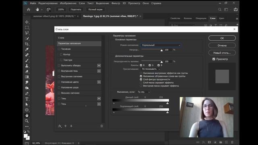Enable Слой-маска скрывает эффекты checkbox

pyautogui.click(x=141, y=83)
